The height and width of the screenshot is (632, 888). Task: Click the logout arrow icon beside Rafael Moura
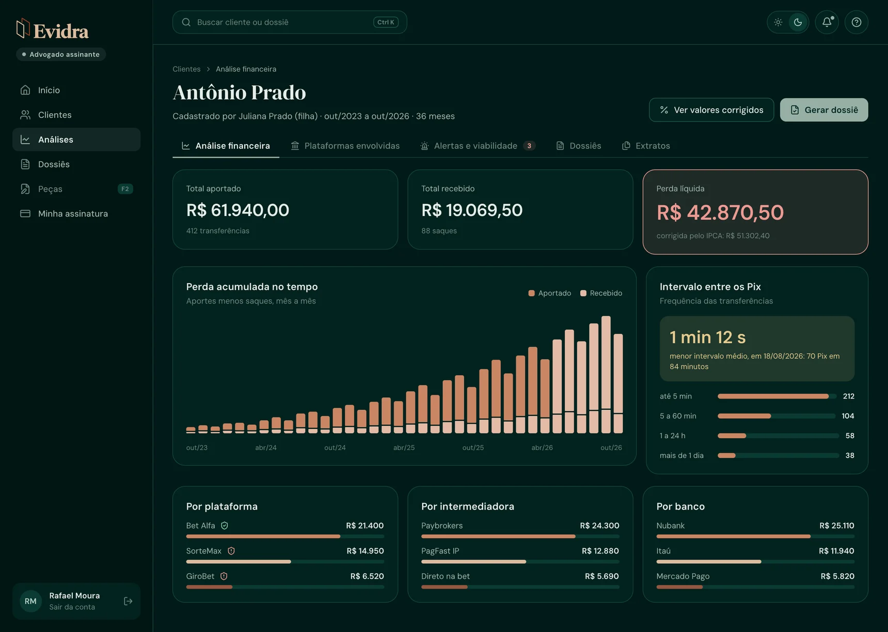(x=128, y=601)
